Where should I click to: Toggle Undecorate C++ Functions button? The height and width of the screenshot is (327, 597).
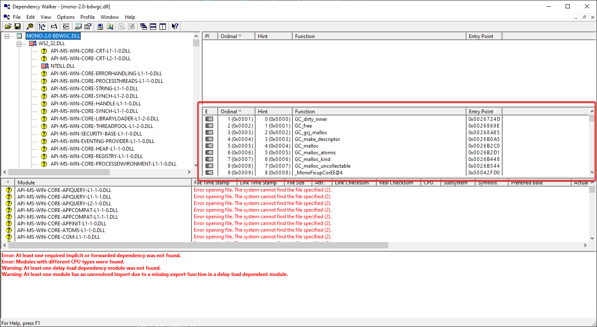66,26
